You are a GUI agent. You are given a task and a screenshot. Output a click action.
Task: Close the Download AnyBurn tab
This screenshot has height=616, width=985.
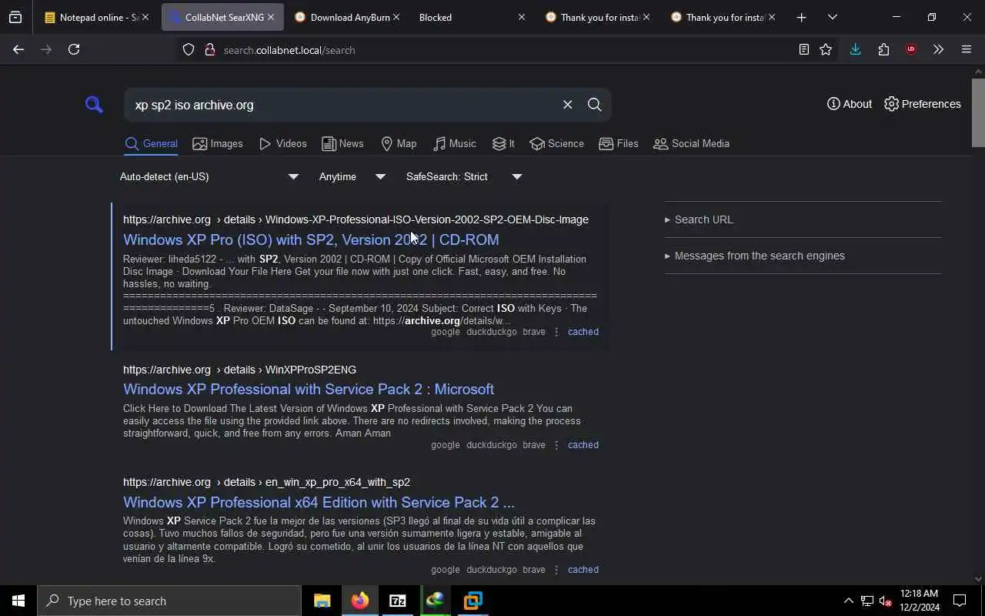396,17
